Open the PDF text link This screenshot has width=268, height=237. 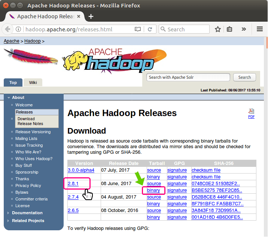(x=251, y=117)
